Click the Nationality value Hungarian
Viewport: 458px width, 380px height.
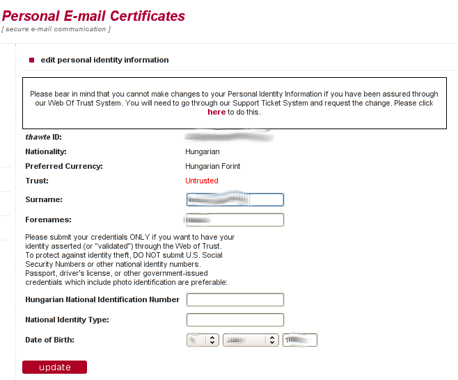[x=203, y=151]
